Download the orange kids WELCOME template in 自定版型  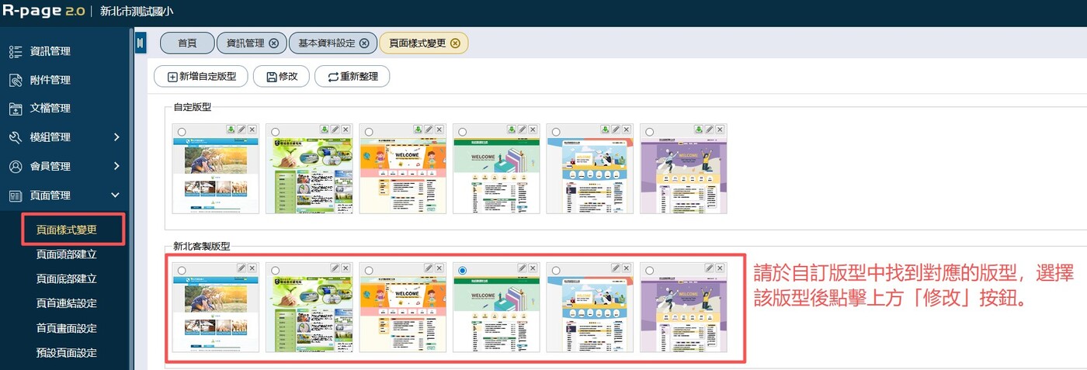[418, 130]
